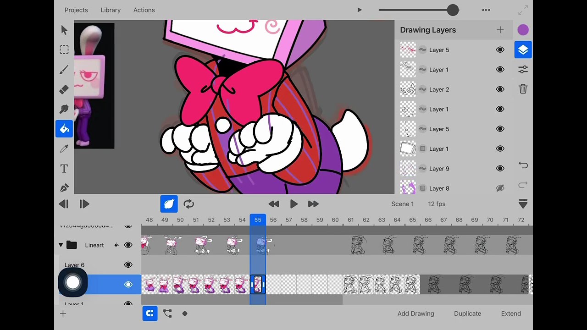Show the hidden Layer 8
This screenshot has width=587, height=330.
(x=500, y=188)
